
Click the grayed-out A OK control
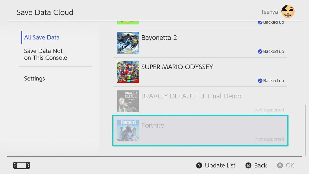(x=285, y=165)
